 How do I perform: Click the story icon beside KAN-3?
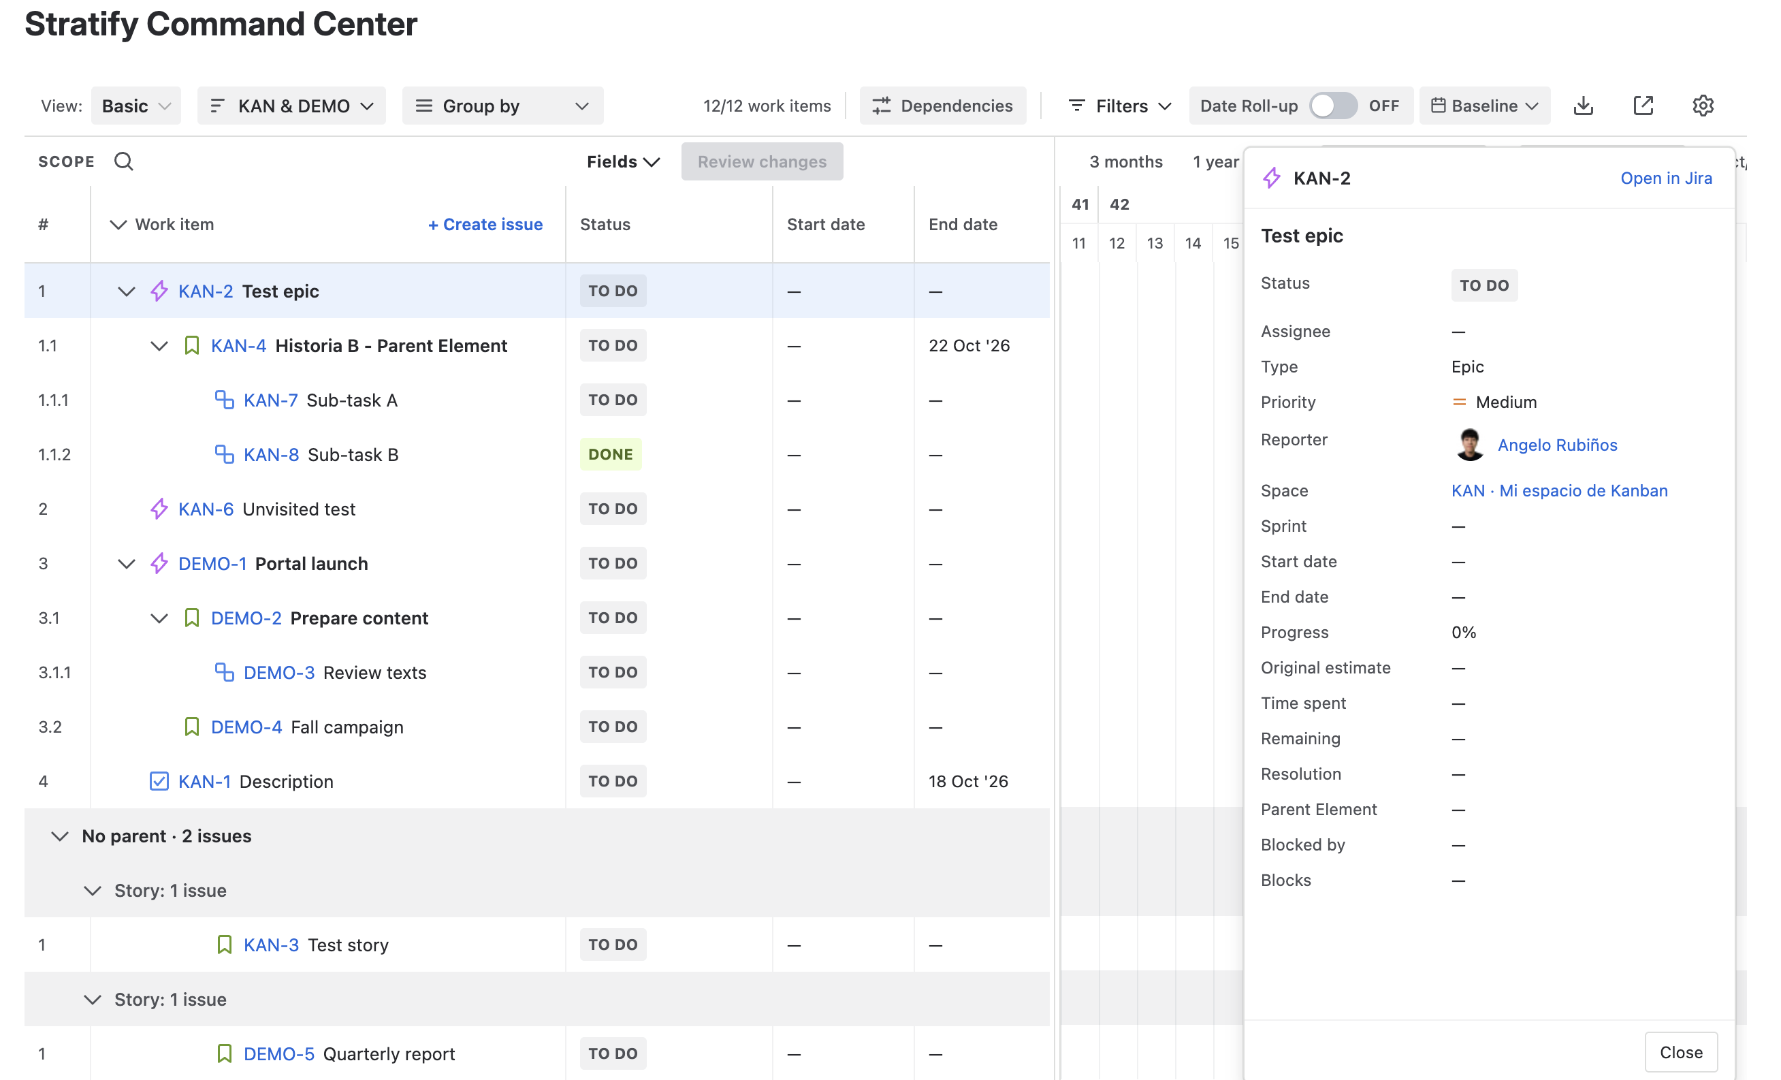click(x=224, y=944)
